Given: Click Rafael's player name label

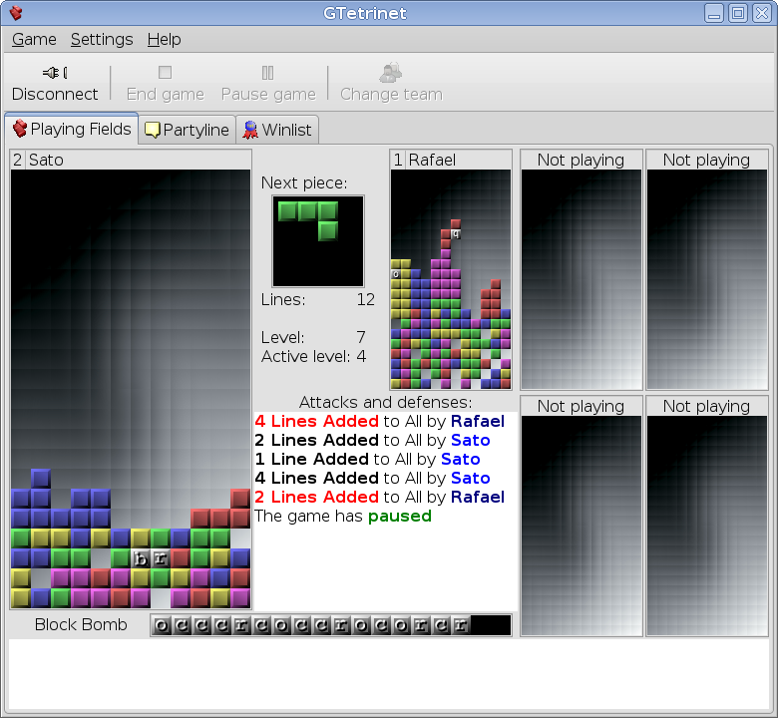Looking at the screenshot, I should click(432, 160).
